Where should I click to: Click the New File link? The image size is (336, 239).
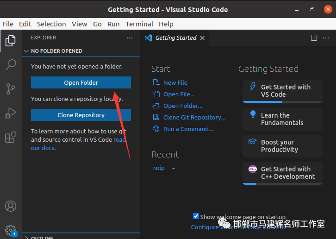point(175,82)
